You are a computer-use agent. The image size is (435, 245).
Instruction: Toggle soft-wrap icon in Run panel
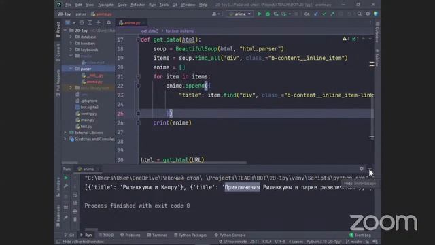(x=75, y=195)
